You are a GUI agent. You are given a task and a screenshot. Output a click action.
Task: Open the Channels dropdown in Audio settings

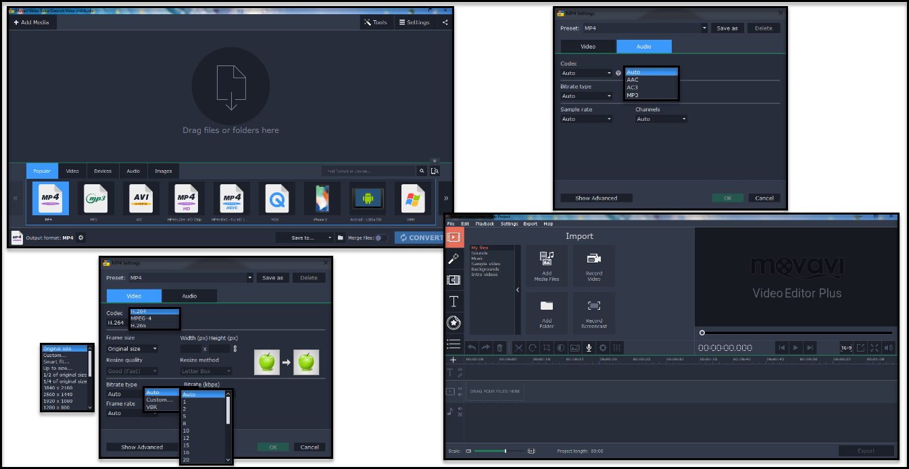(661, 119)
